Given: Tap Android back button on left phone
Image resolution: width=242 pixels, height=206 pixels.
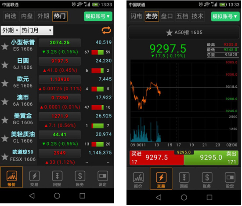Looking at the screenshot, I should coord(32,196).
